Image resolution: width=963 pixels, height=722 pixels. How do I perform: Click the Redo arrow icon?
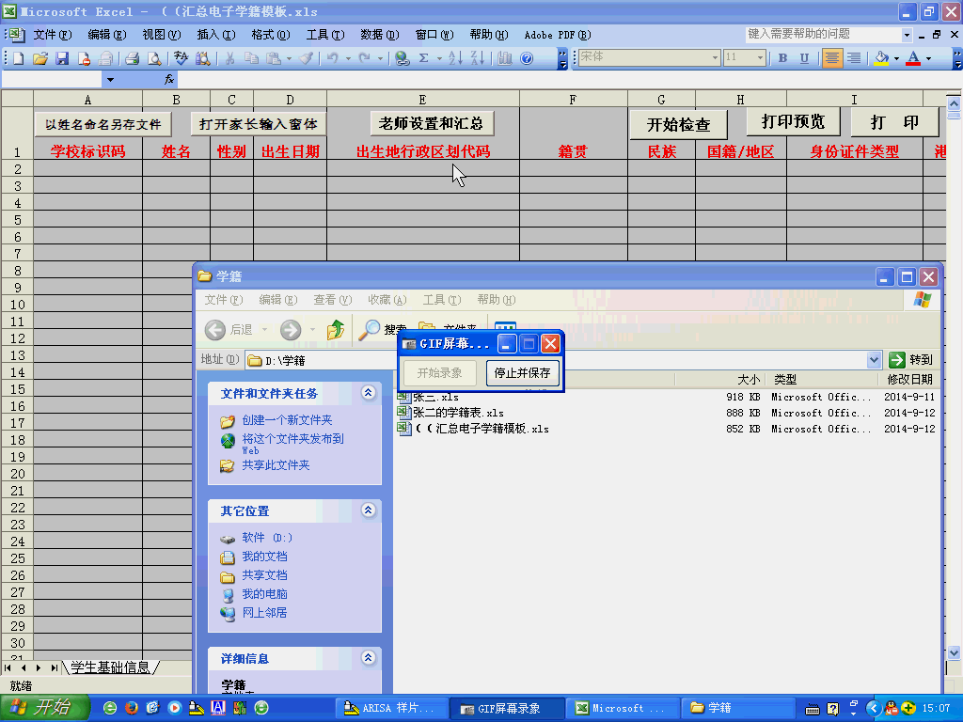365,58
